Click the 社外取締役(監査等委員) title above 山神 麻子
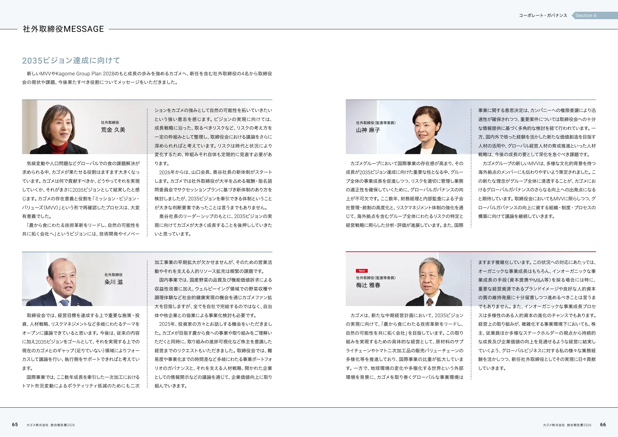This screenshot has width=618, height=437. 375,123
